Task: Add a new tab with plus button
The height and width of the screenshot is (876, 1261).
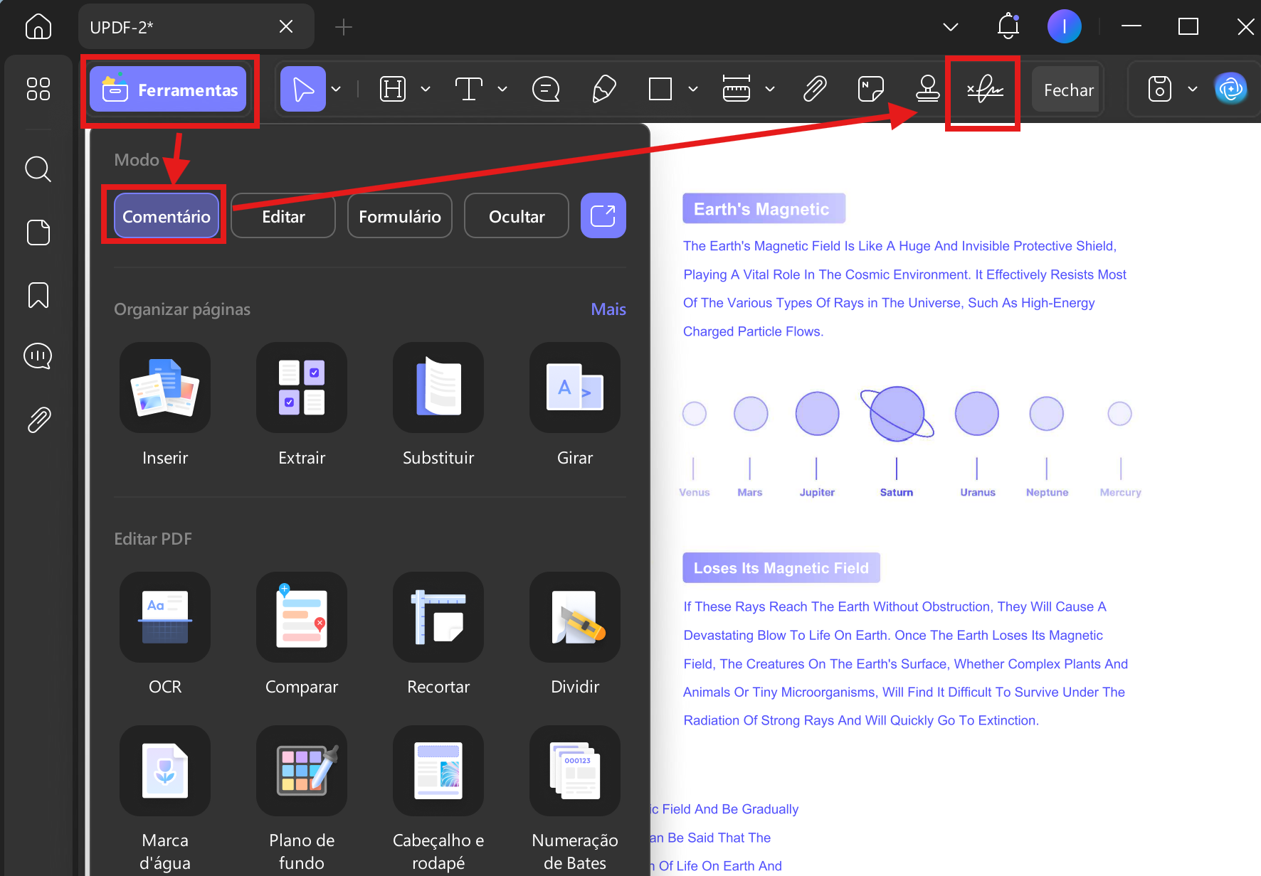Action: [344, 27]
